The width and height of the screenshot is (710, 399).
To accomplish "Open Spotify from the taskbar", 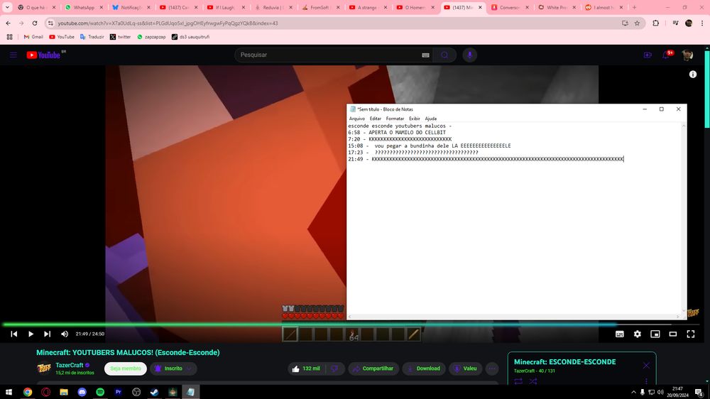I will click(x=100, y=392).
